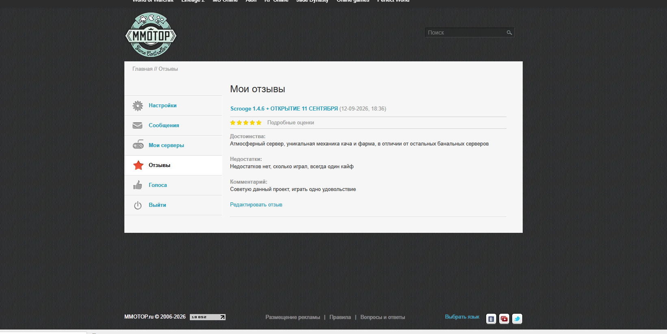This screenshot has width=667, height=334.
Task: Click the visitor counter badge in footer
Action: [208, 317]
